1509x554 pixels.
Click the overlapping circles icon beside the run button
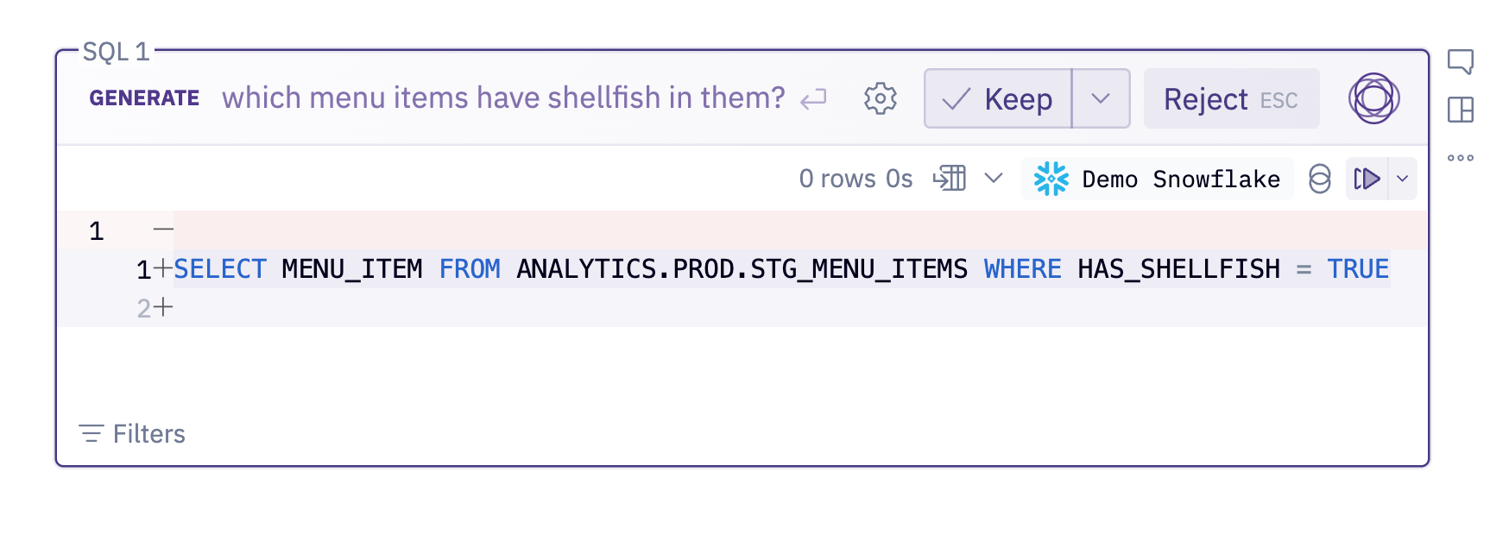(x=1320, y=179)
